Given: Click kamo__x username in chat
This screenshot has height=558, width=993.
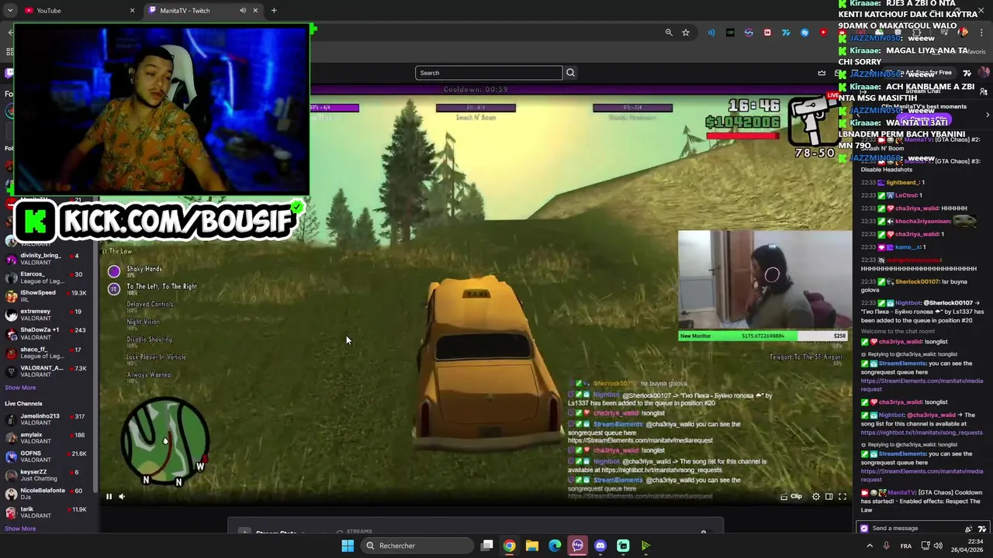Looking at the screenshot, I should pos(907,247).
